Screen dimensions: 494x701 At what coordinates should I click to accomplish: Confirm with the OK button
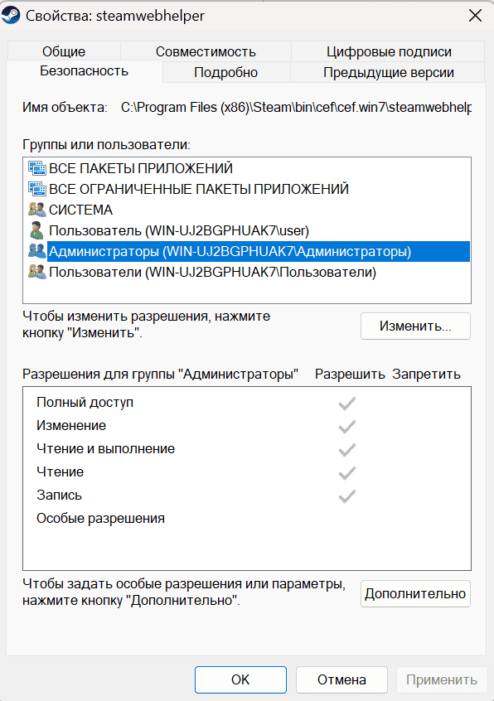coord(240,679)
